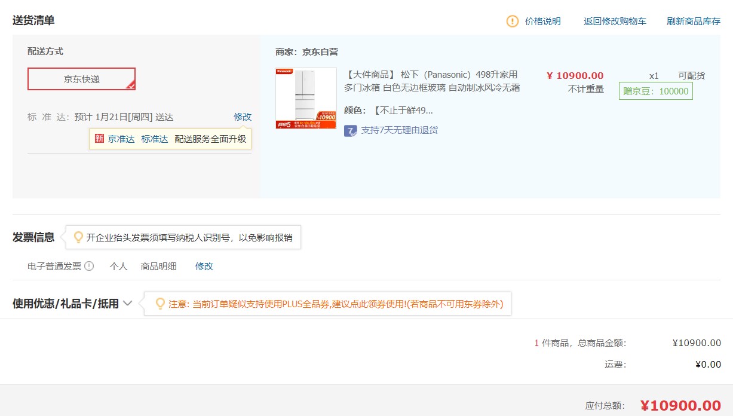Open the 松下 Panasonic 498升 product title
This screenshot has width=733, height=416.
pos(432,81)
